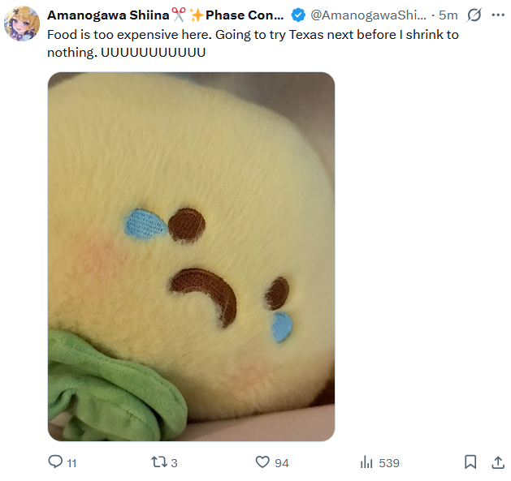Image resolution: width=511 pixels, height=481 pixels.
Task: Open the crying plush toy image
Action: pos(191,256)
